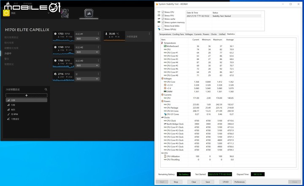Viewport: 304px width, 186px height.
Task: Open the yellow profile icon in iCUE
Action: [x=6, y=13]
